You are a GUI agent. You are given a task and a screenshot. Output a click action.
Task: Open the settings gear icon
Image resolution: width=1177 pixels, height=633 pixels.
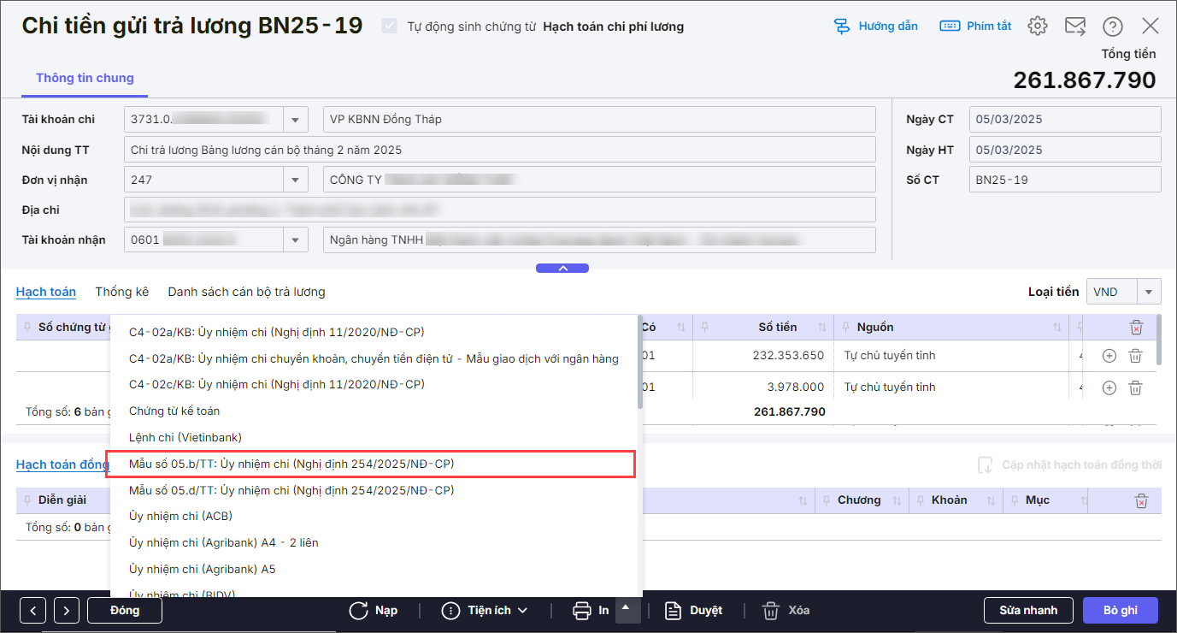click(x=1038, y=26)
